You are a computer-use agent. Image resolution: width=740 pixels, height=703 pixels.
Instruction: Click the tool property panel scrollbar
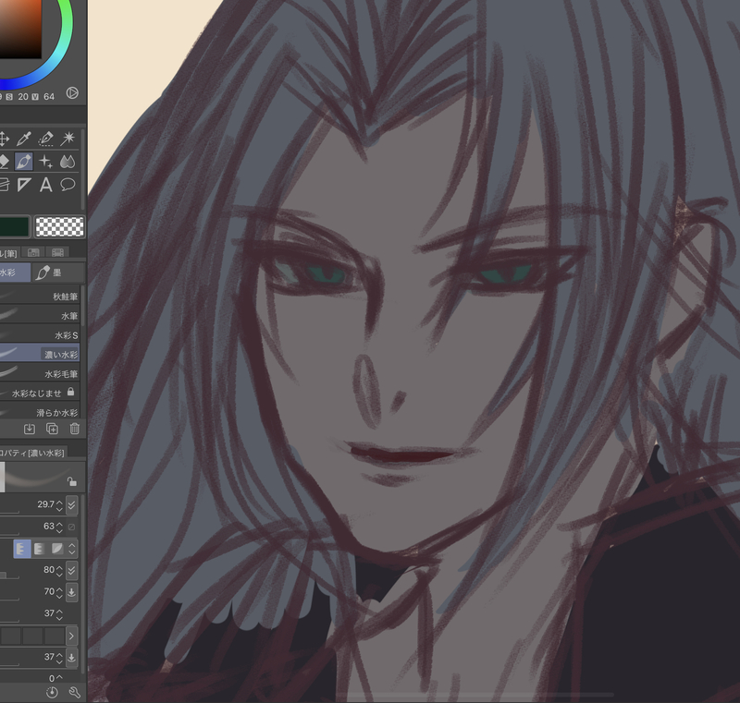83,584
